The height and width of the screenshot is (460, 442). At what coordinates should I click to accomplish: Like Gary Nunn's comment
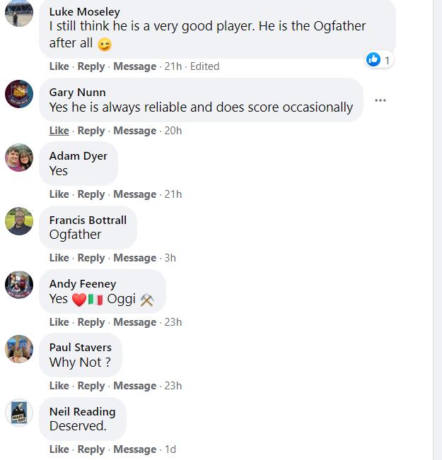point(59,131)
